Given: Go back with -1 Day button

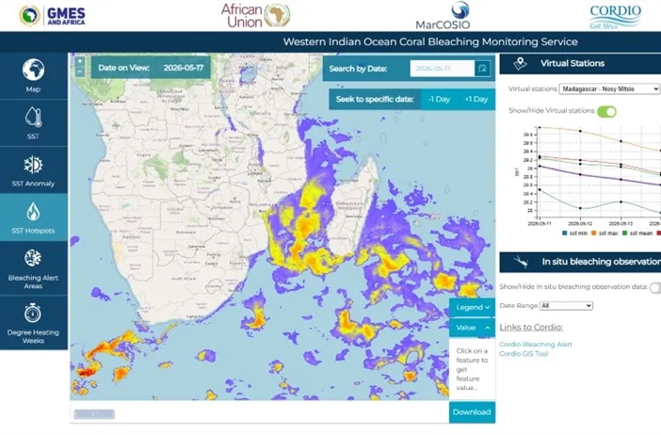Looking at the screenshot, I should 439,100.
